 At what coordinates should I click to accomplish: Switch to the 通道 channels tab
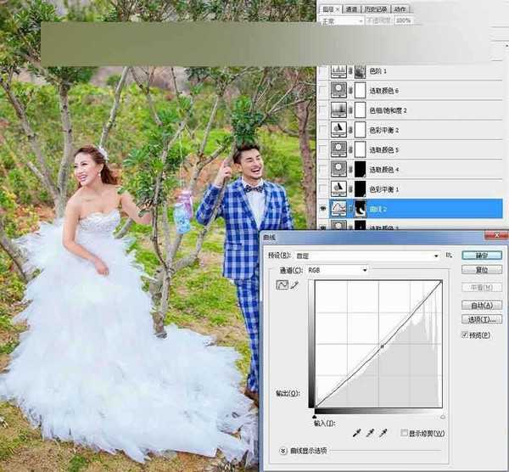(350, 8)
